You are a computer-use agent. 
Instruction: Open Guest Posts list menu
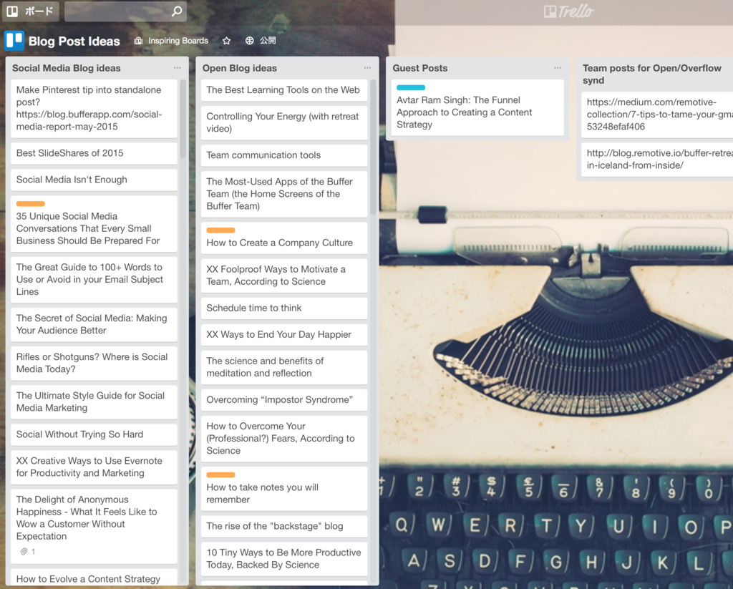558,68
